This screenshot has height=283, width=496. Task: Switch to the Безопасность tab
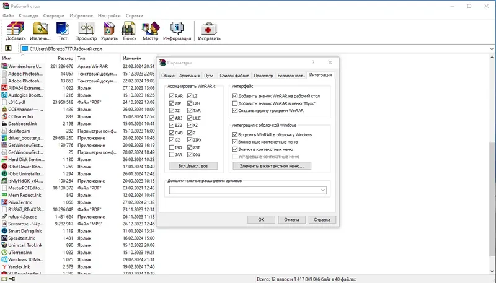[291, 76]
